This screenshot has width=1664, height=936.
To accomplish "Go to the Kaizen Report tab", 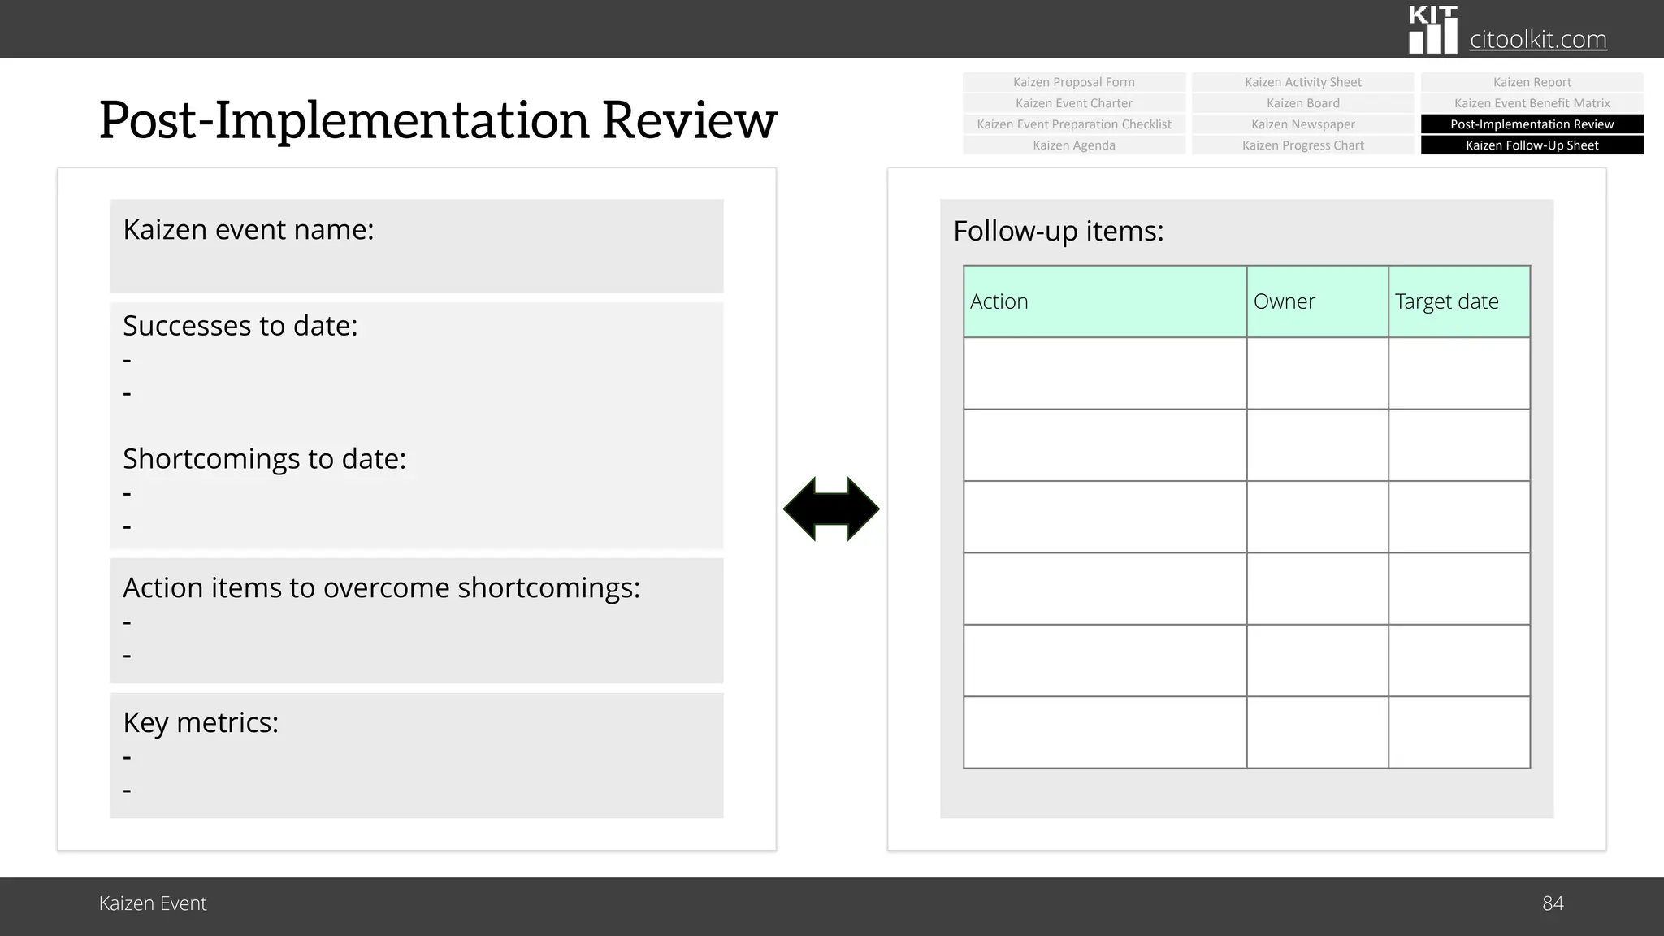I will pyautogui.click(x=1532, y=82).
